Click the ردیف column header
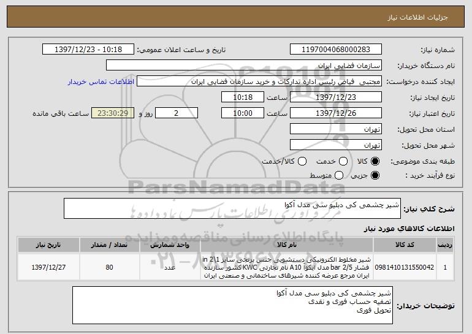Viewport: 472px width, 334px height. click(x=445, y=245)
